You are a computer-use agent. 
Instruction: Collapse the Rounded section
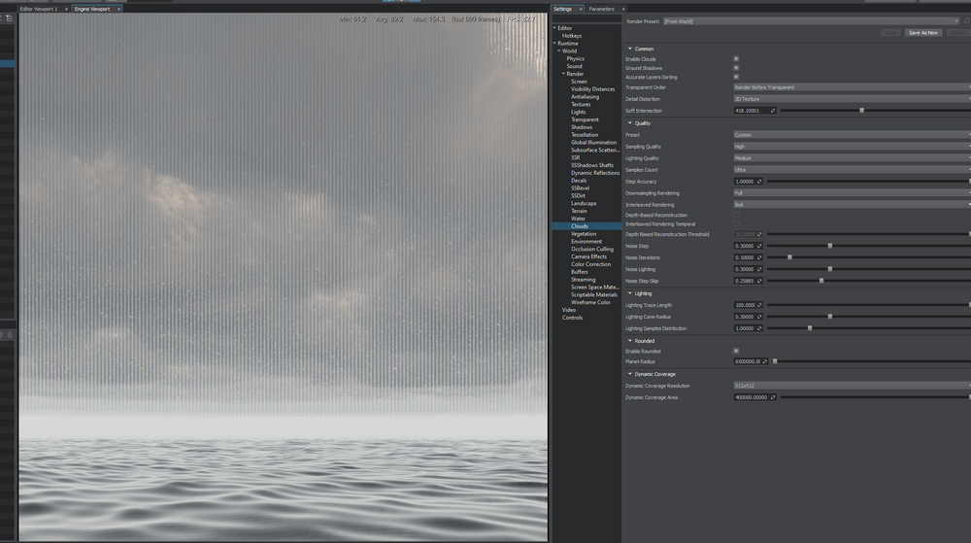[x=630, y=341]
